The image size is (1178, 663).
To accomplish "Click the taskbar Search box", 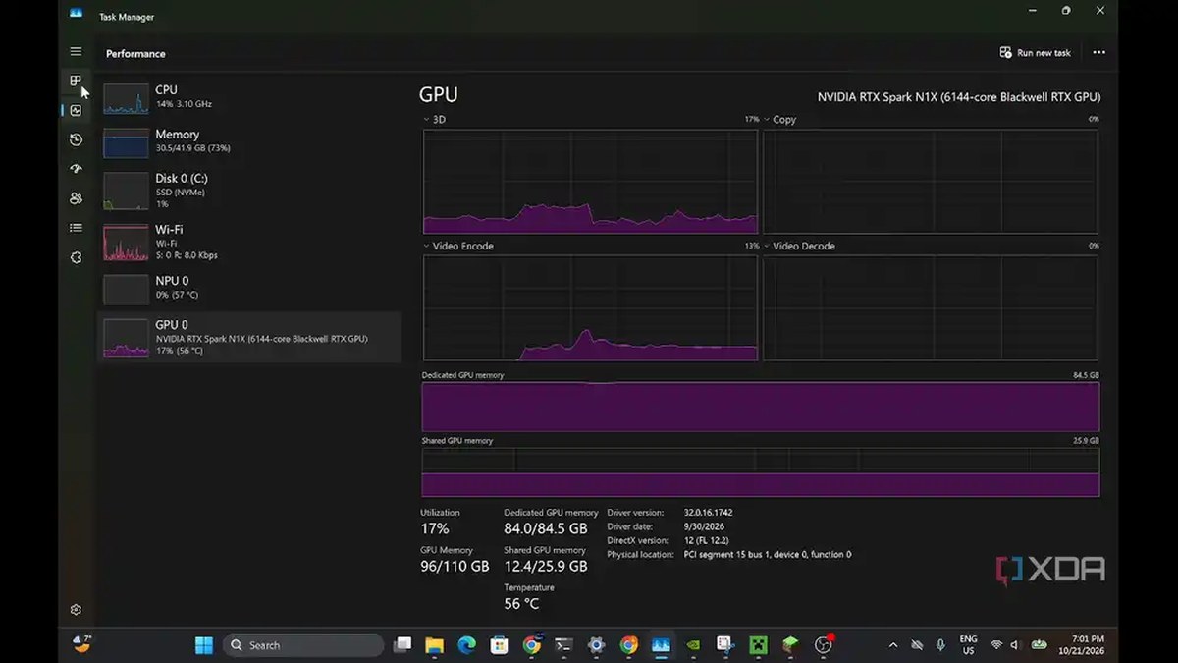I will 303,645.
